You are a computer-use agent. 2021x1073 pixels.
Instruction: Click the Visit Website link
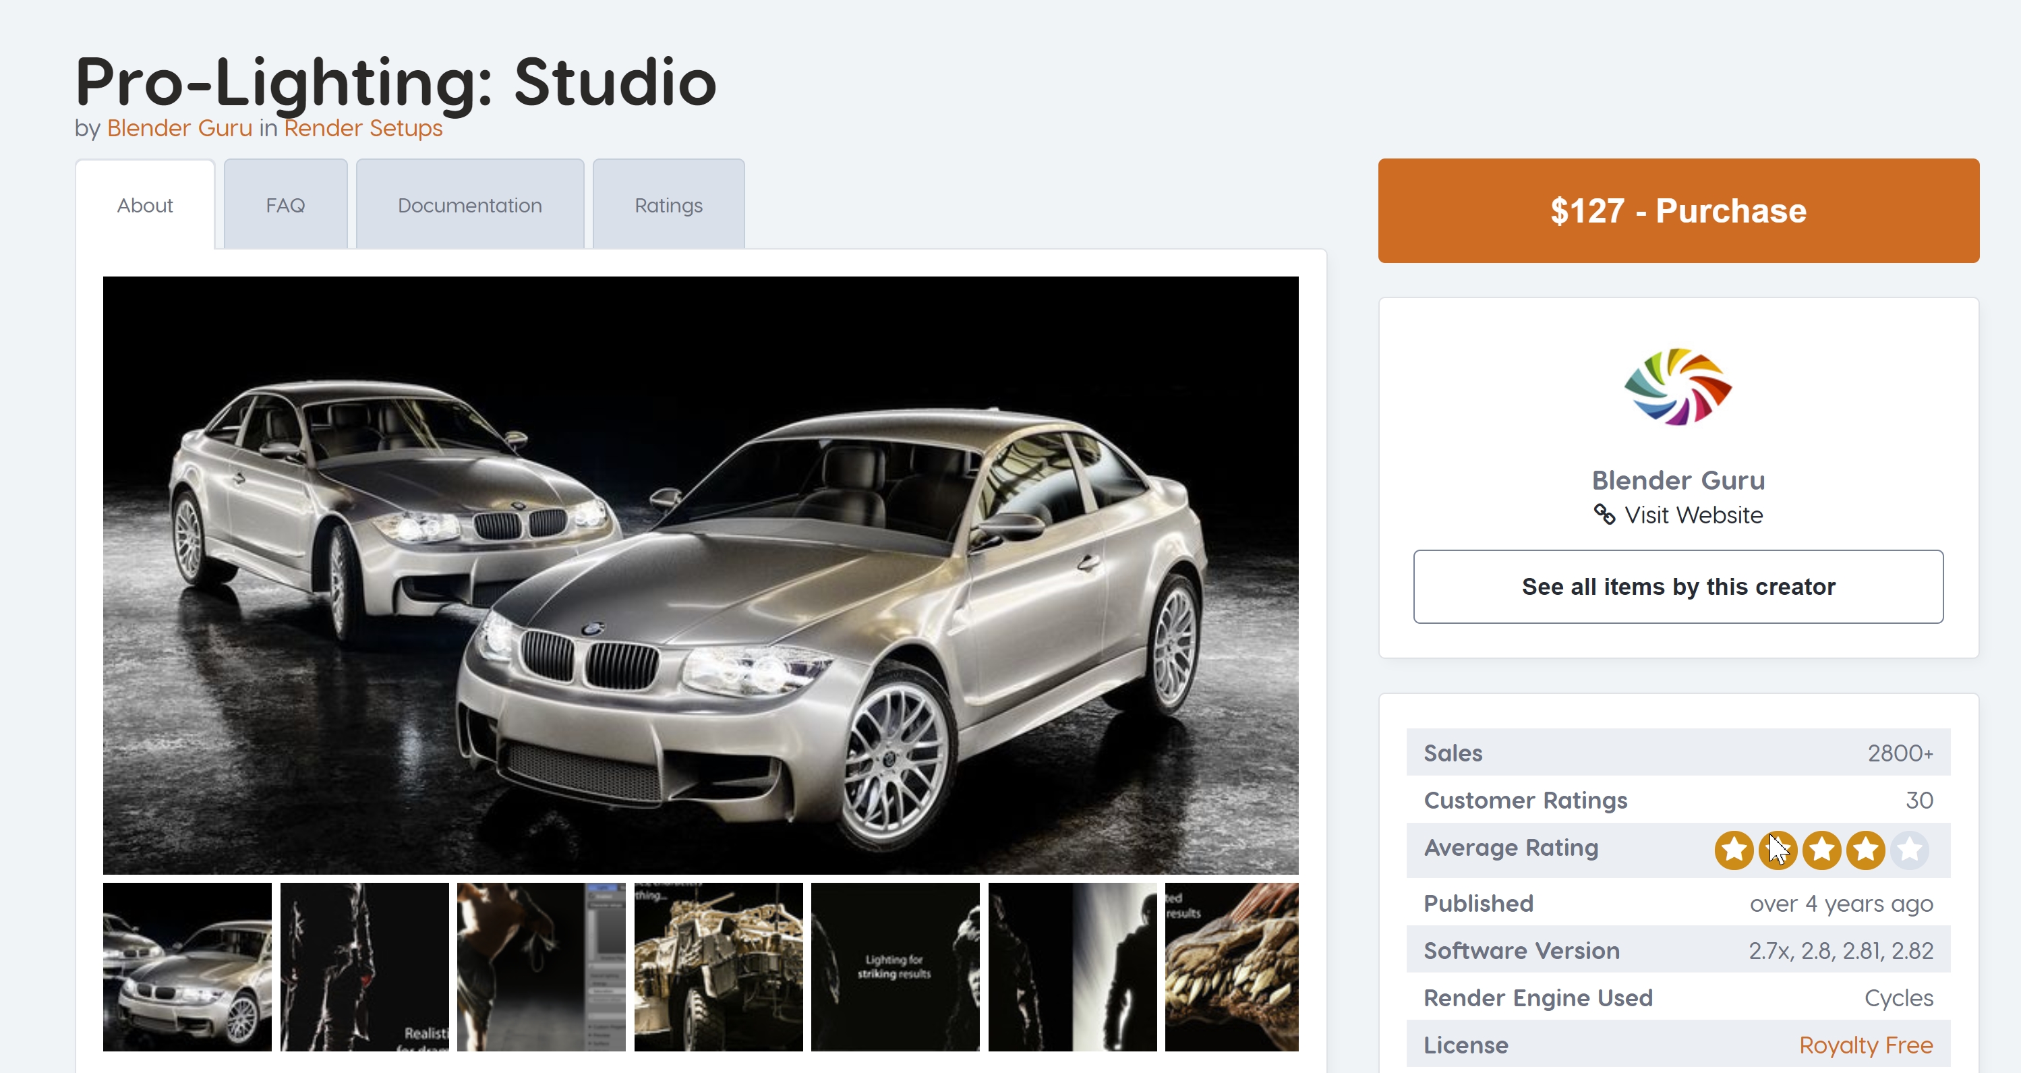coord(1693,515)
